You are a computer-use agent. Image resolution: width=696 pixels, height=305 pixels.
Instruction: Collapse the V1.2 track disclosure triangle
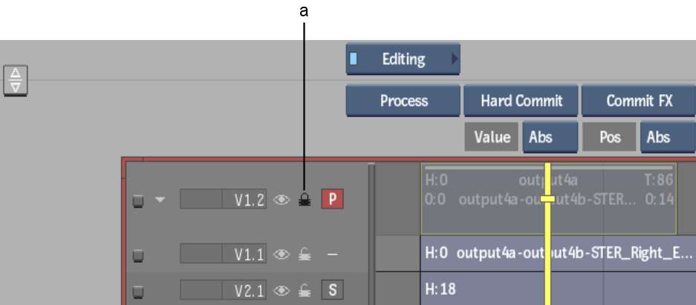click(160, 200)
